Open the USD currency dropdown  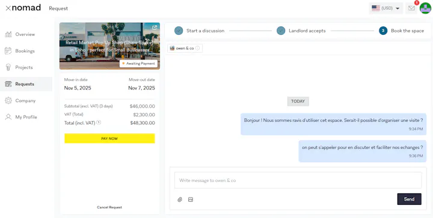385,8
